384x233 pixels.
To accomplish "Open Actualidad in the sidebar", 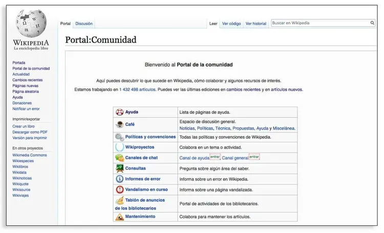I will (x=21, y=74).
